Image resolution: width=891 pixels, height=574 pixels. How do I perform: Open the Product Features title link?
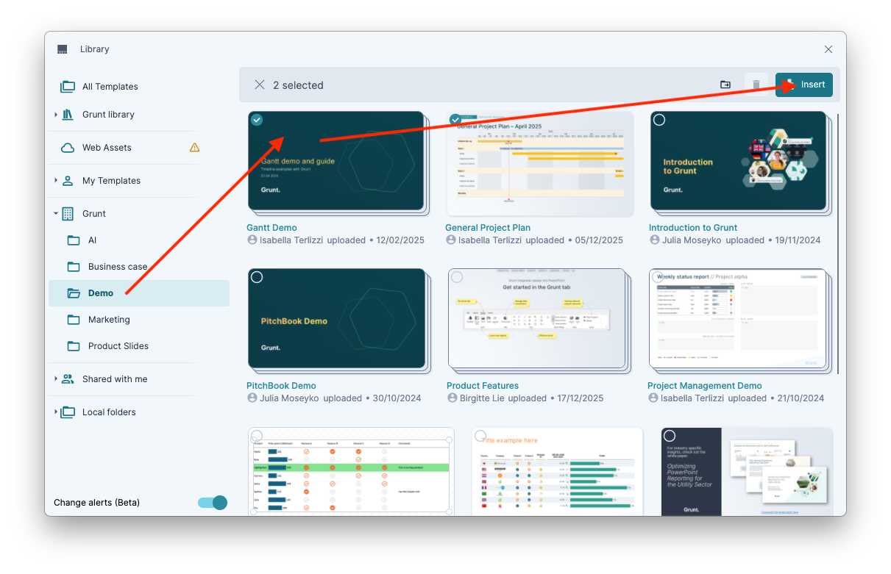(x=483, y=386)
